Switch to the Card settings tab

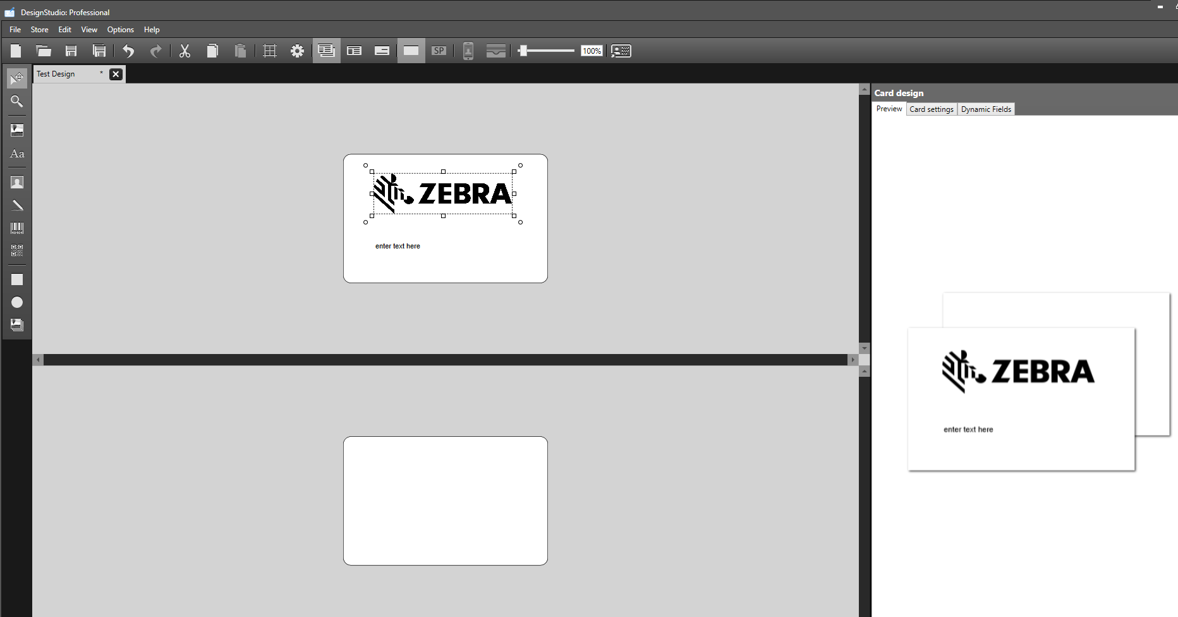point(932,109)
